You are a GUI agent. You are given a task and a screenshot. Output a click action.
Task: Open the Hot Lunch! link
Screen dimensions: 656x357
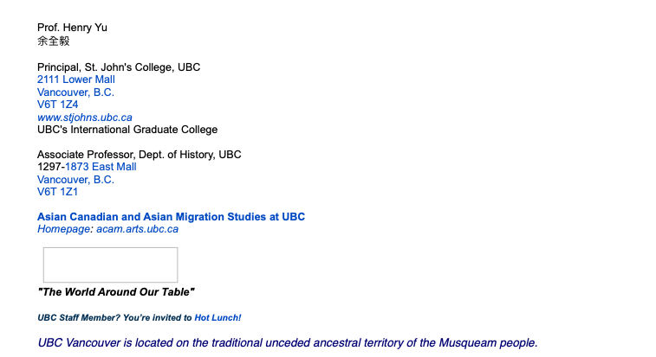coord(218,318)
